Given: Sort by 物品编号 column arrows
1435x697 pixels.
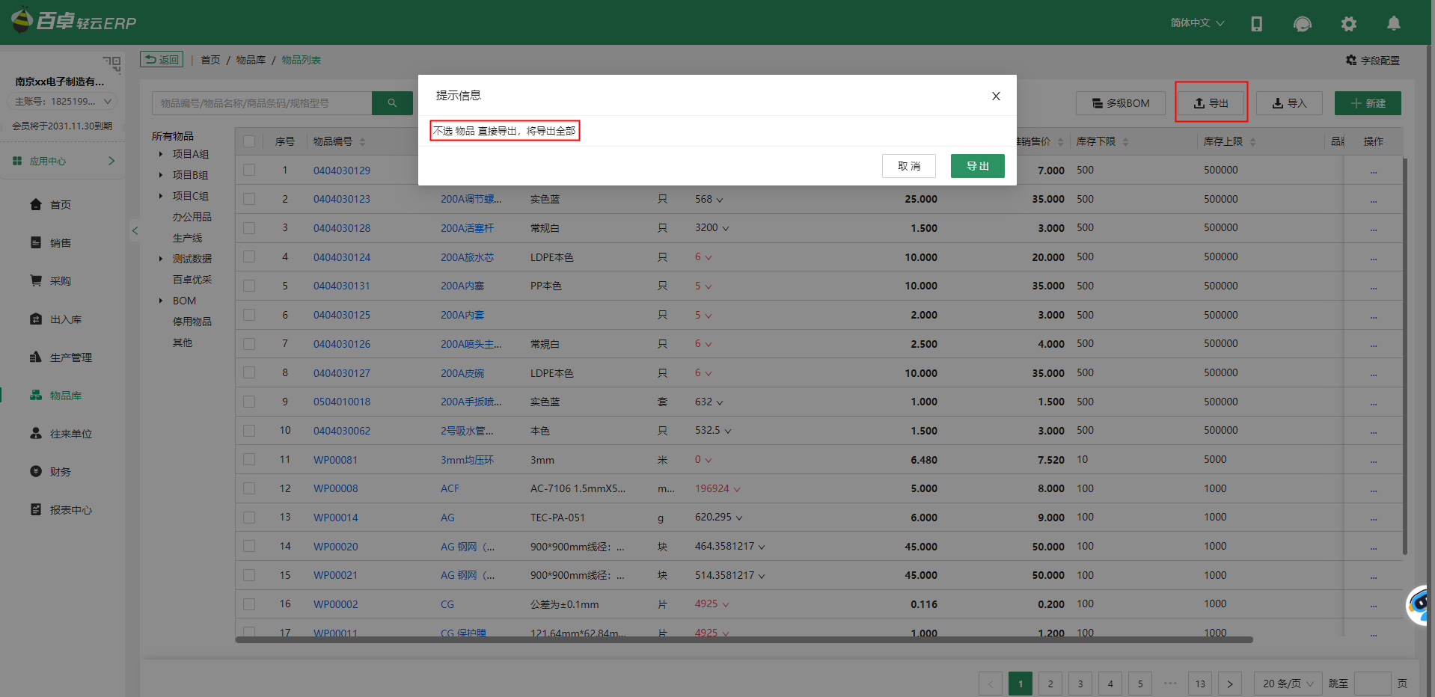Looking at the screenshot, I should coord(362,141).
